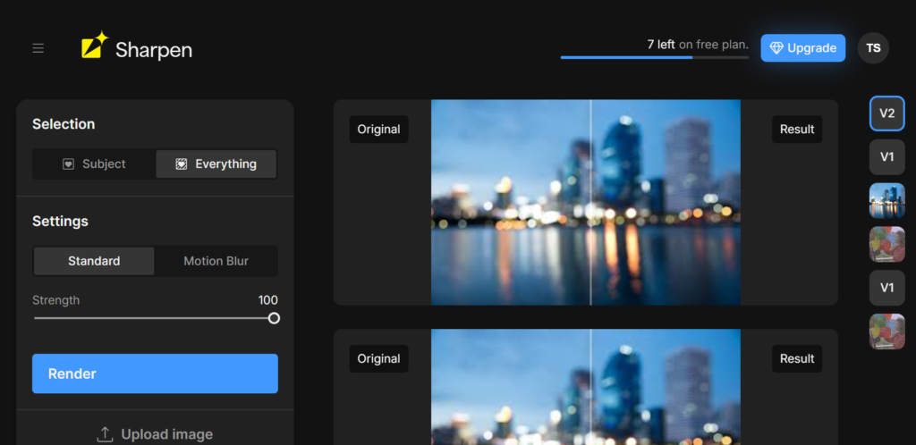Image resolution: width=916 pixels, height=445 pixels.
Task: Click the Sharpen brand name text
Action: pyautogui.click(x=154, y=50)
